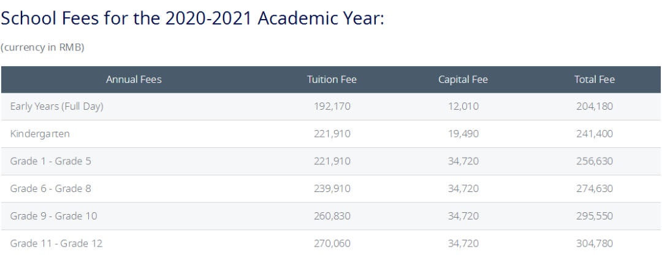Click the Total Fee column header
This screenshot has height=257, width=662.
click(x=594, y=80)
